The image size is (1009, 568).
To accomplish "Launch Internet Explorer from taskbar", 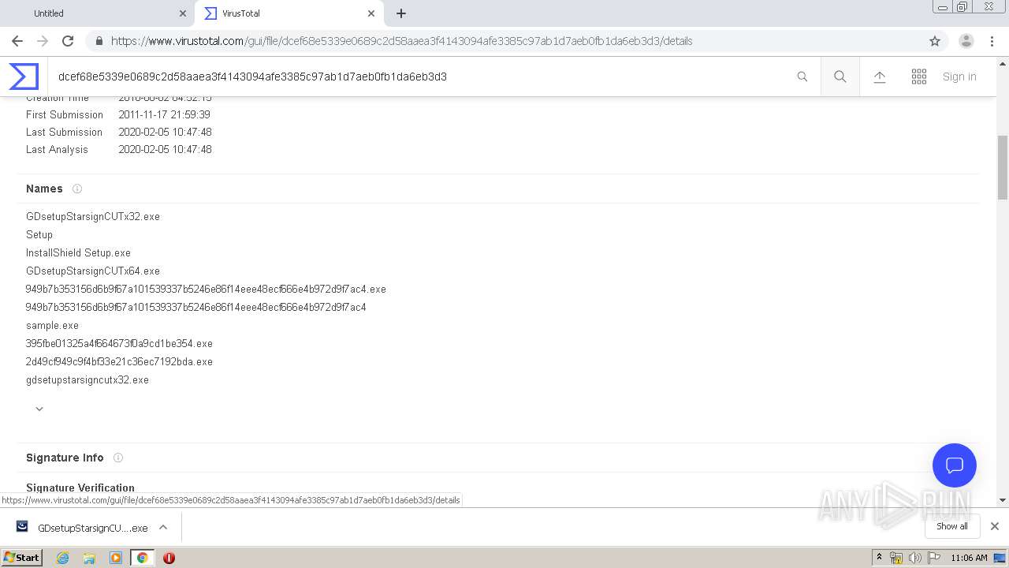I will point(62,558).
